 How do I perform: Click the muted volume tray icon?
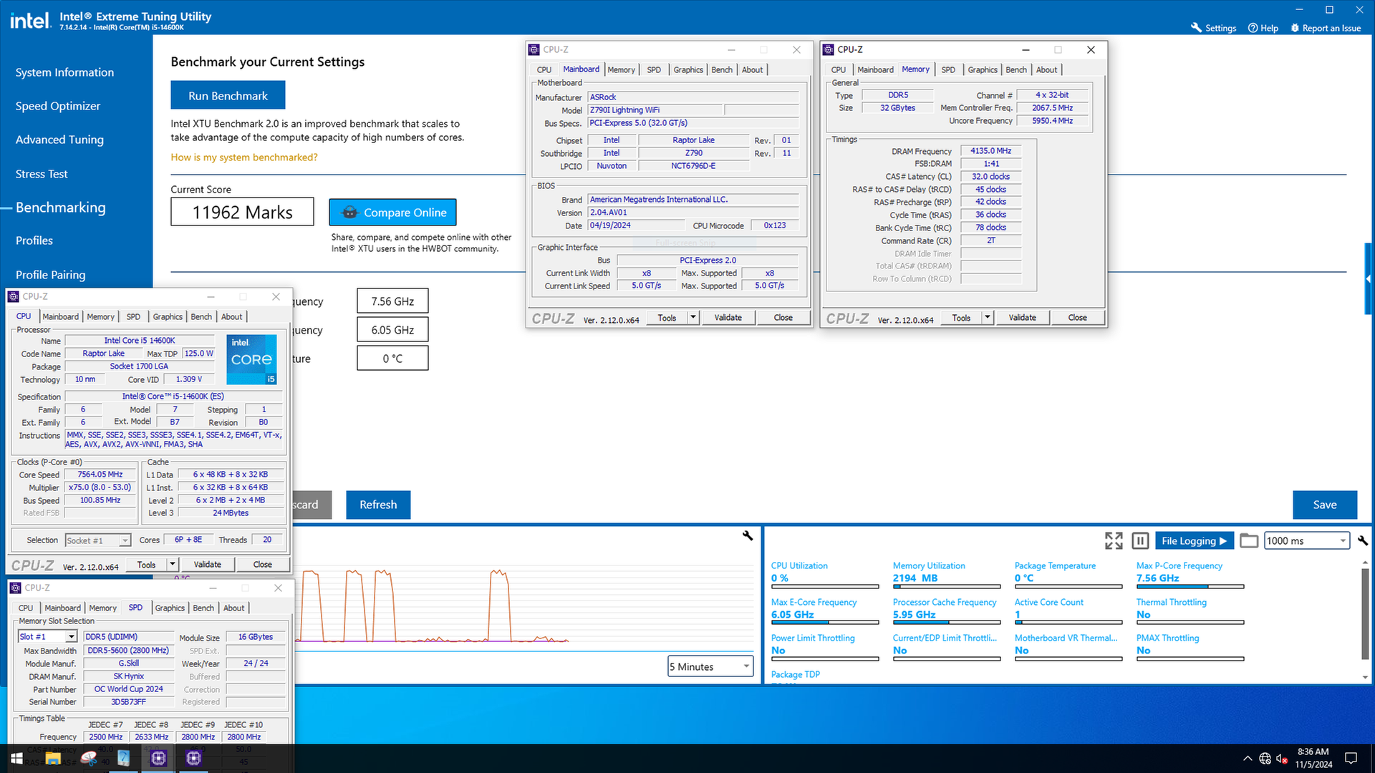tap(1282, 759)
